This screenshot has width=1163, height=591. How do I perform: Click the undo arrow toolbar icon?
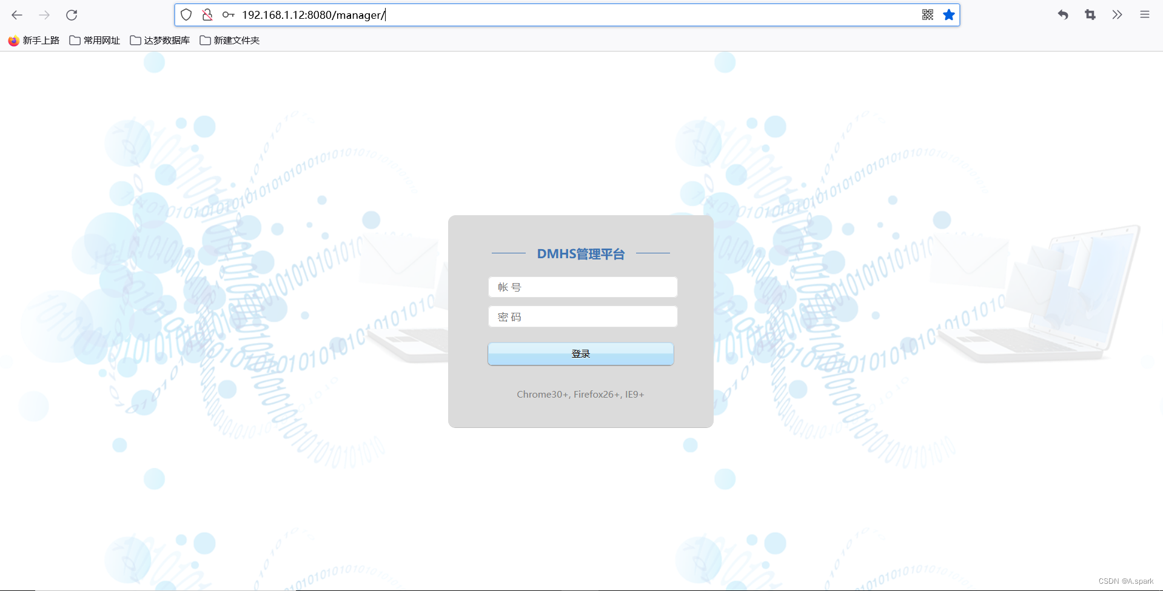1063,15
